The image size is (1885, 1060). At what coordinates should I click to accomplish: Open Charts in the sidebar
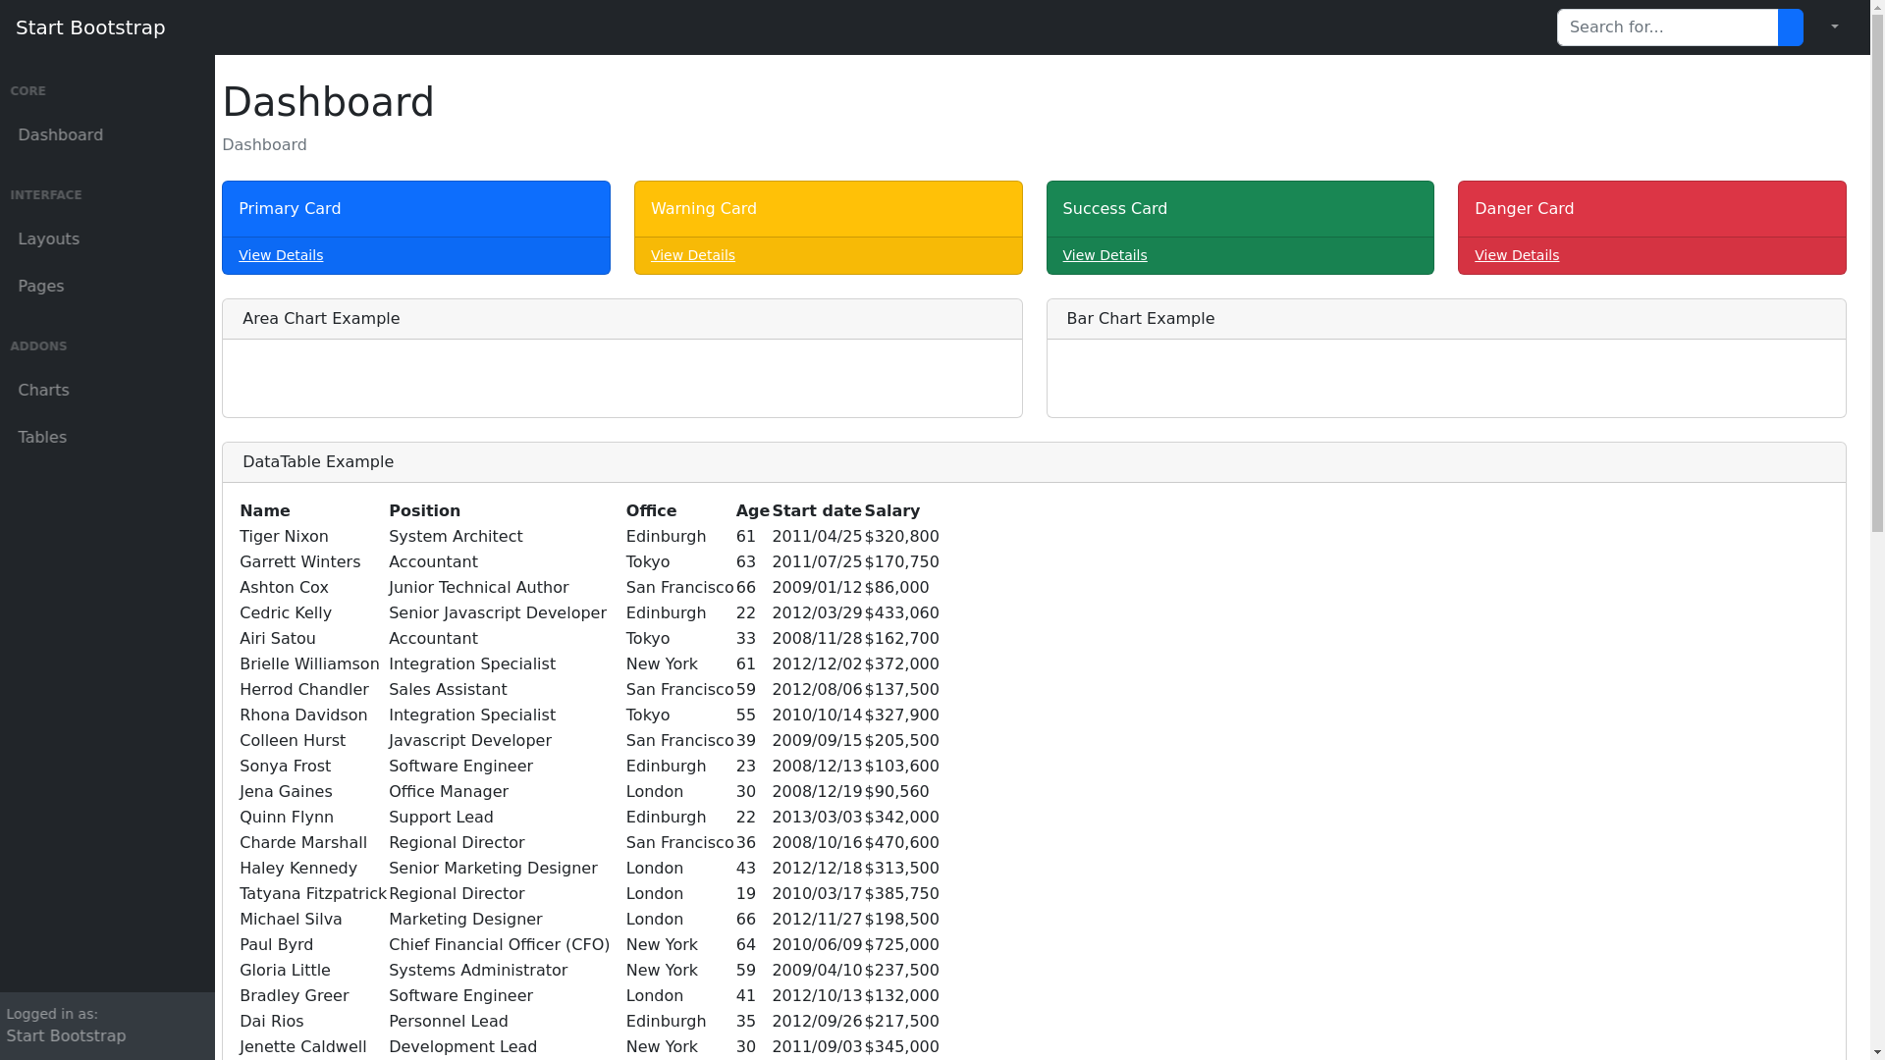click(107, 391)
